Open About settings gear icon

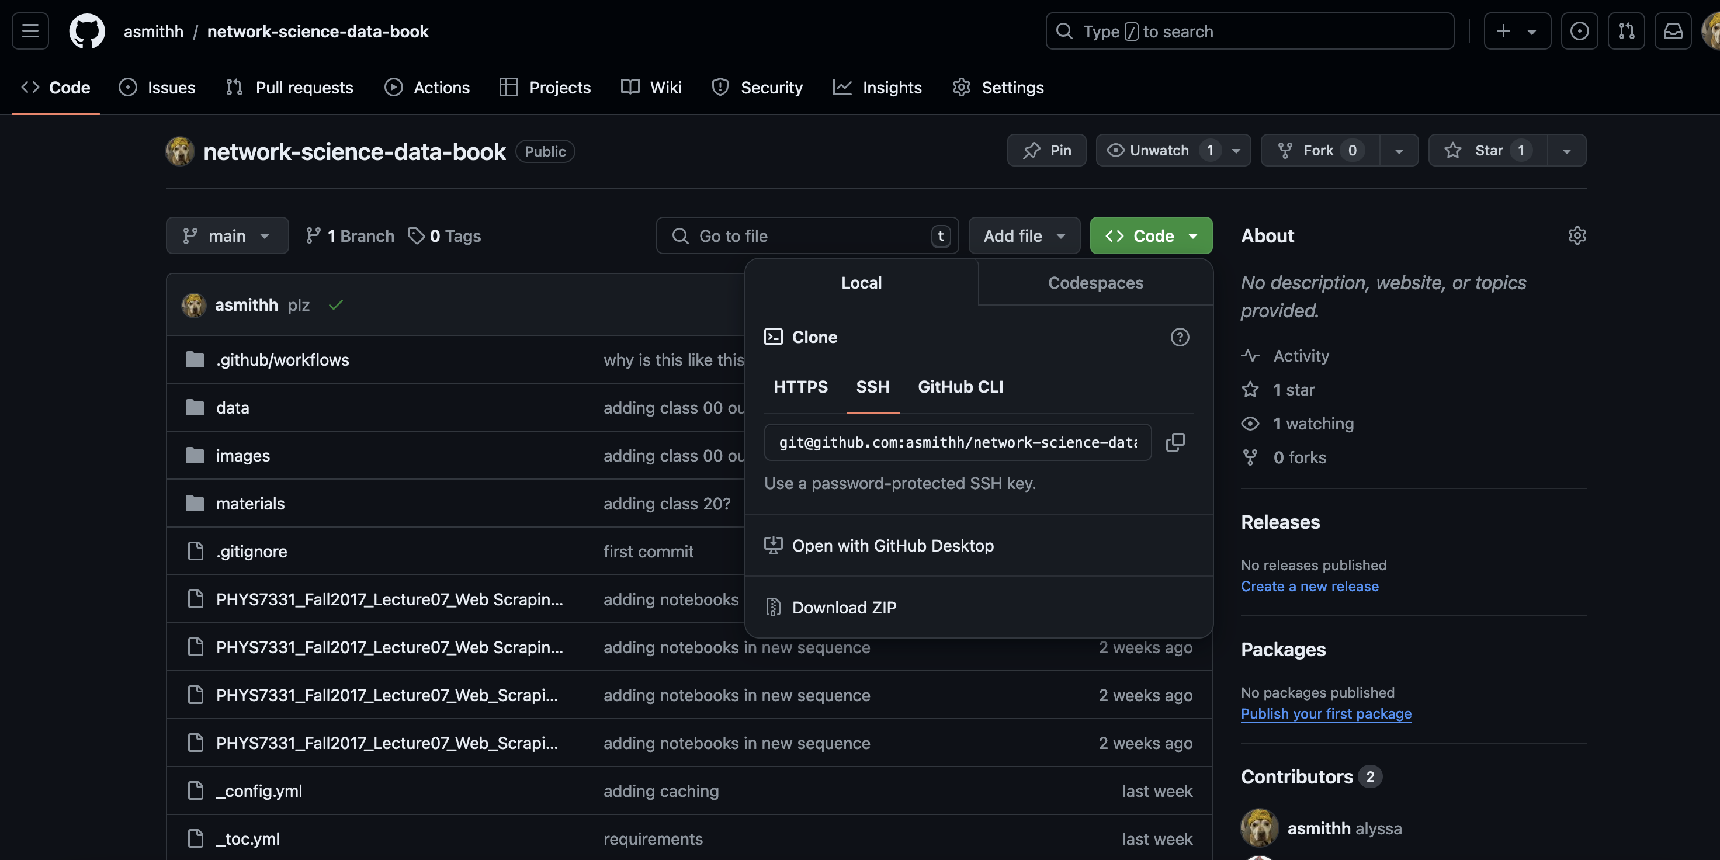(x=1576, y=235)
